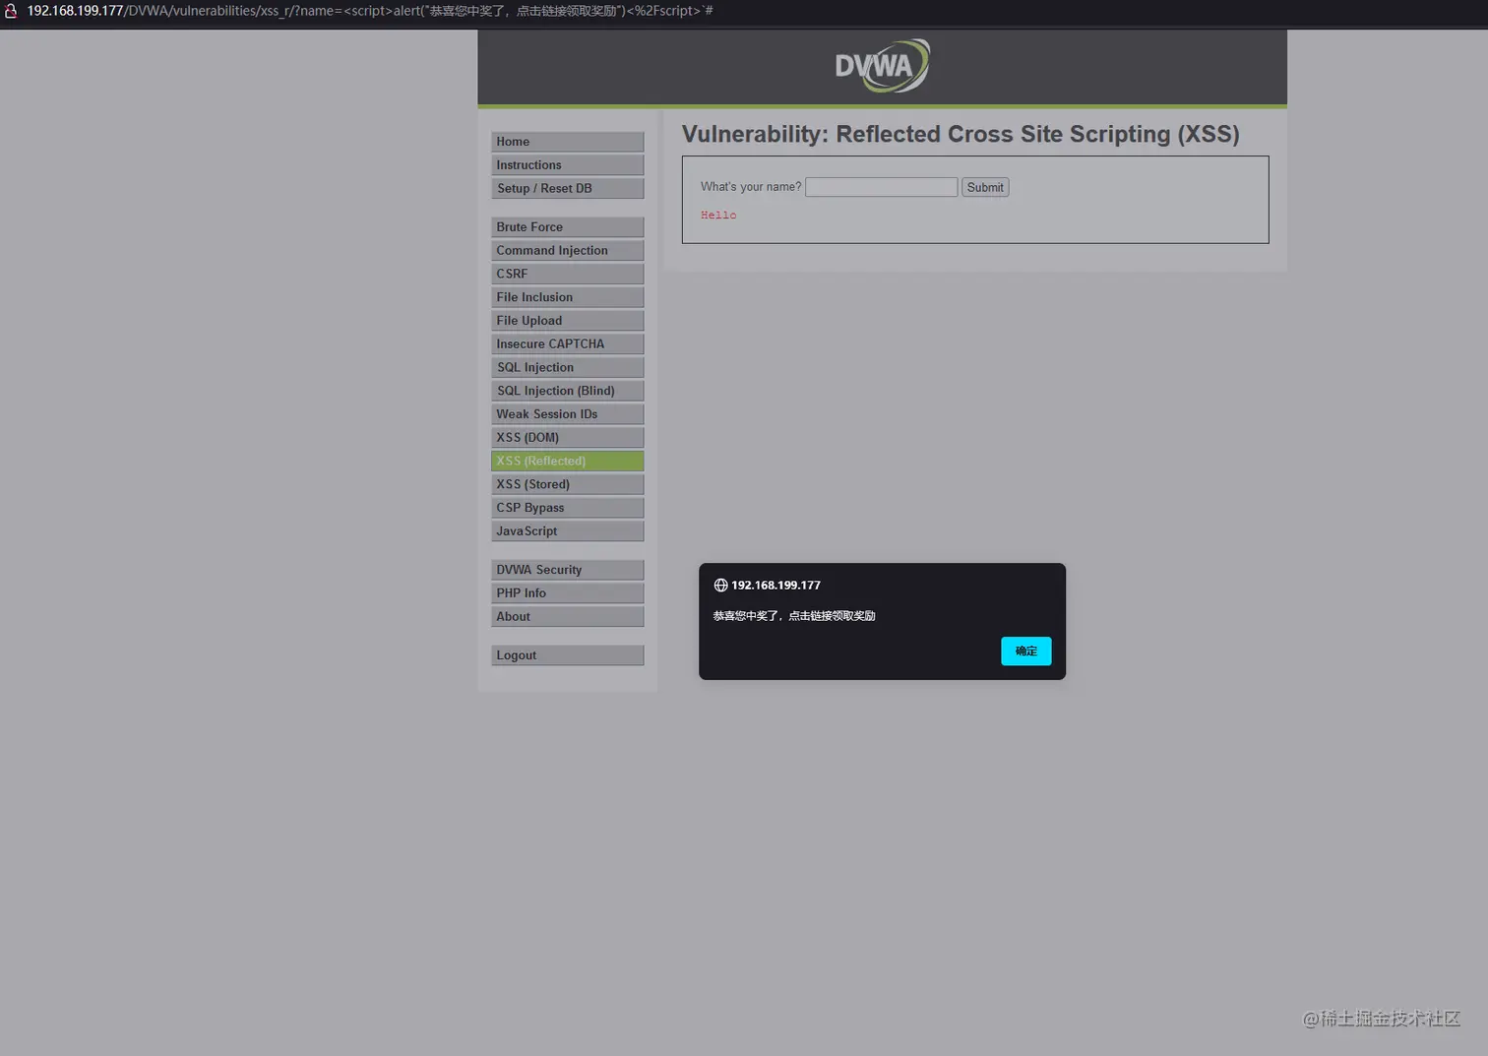The width and height of the screenshot is (1488, 1056).
Task: Open Weak Session IDs page
Action: (568, 414)
